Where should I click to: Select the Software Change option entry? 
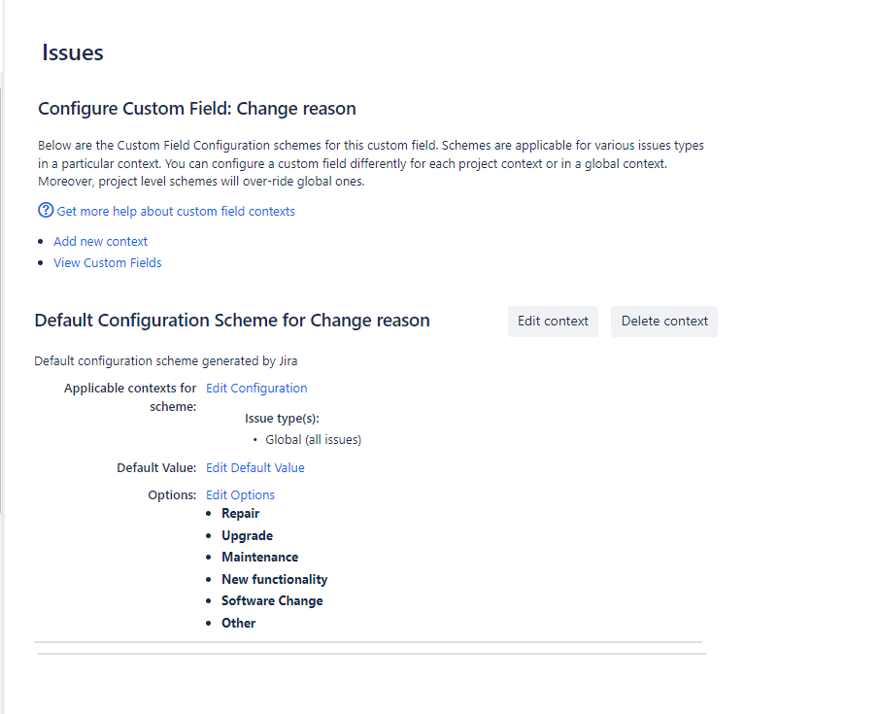coord(272,600)
